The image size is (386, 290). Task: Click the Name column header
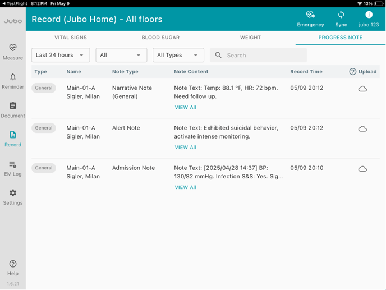pyautogui.click(x=73, y=72)
